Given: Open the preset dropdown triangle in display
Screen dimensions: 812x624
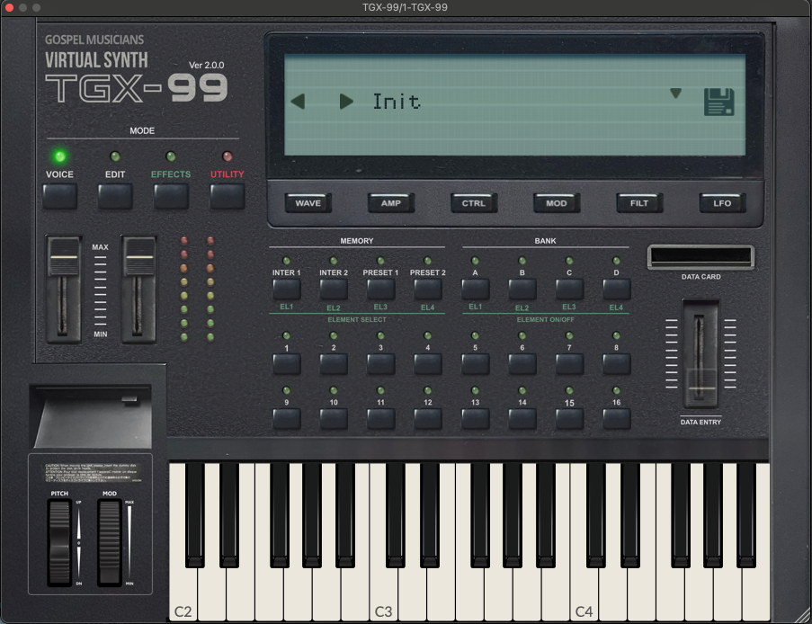Looking at the screenshot, I should pos(675,94).
